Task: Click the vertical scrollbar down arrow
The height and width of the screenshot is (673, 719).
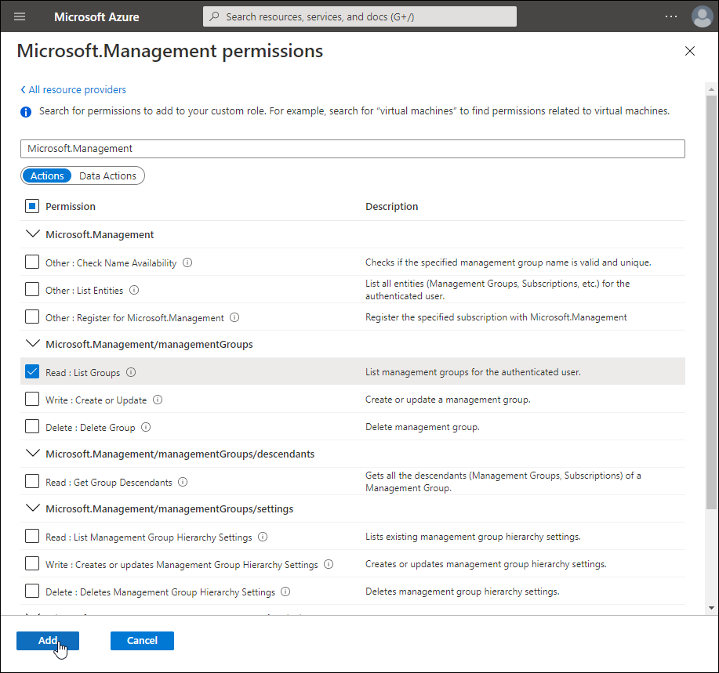Action: (x=711, y=608)
